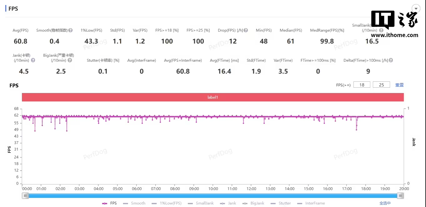
Task: Click the FPS threshold field showing 18
Action: pos(362,85)
